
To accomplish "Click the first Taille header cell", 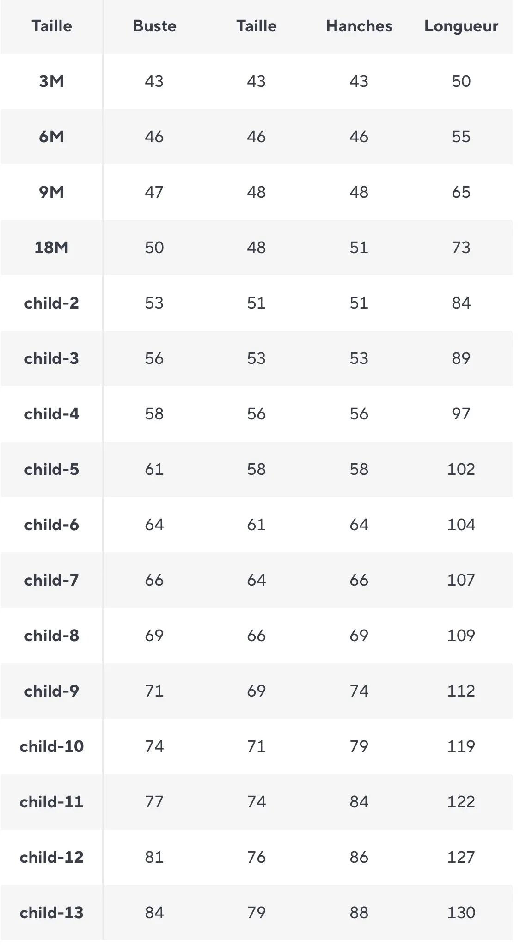I will 52,26.
